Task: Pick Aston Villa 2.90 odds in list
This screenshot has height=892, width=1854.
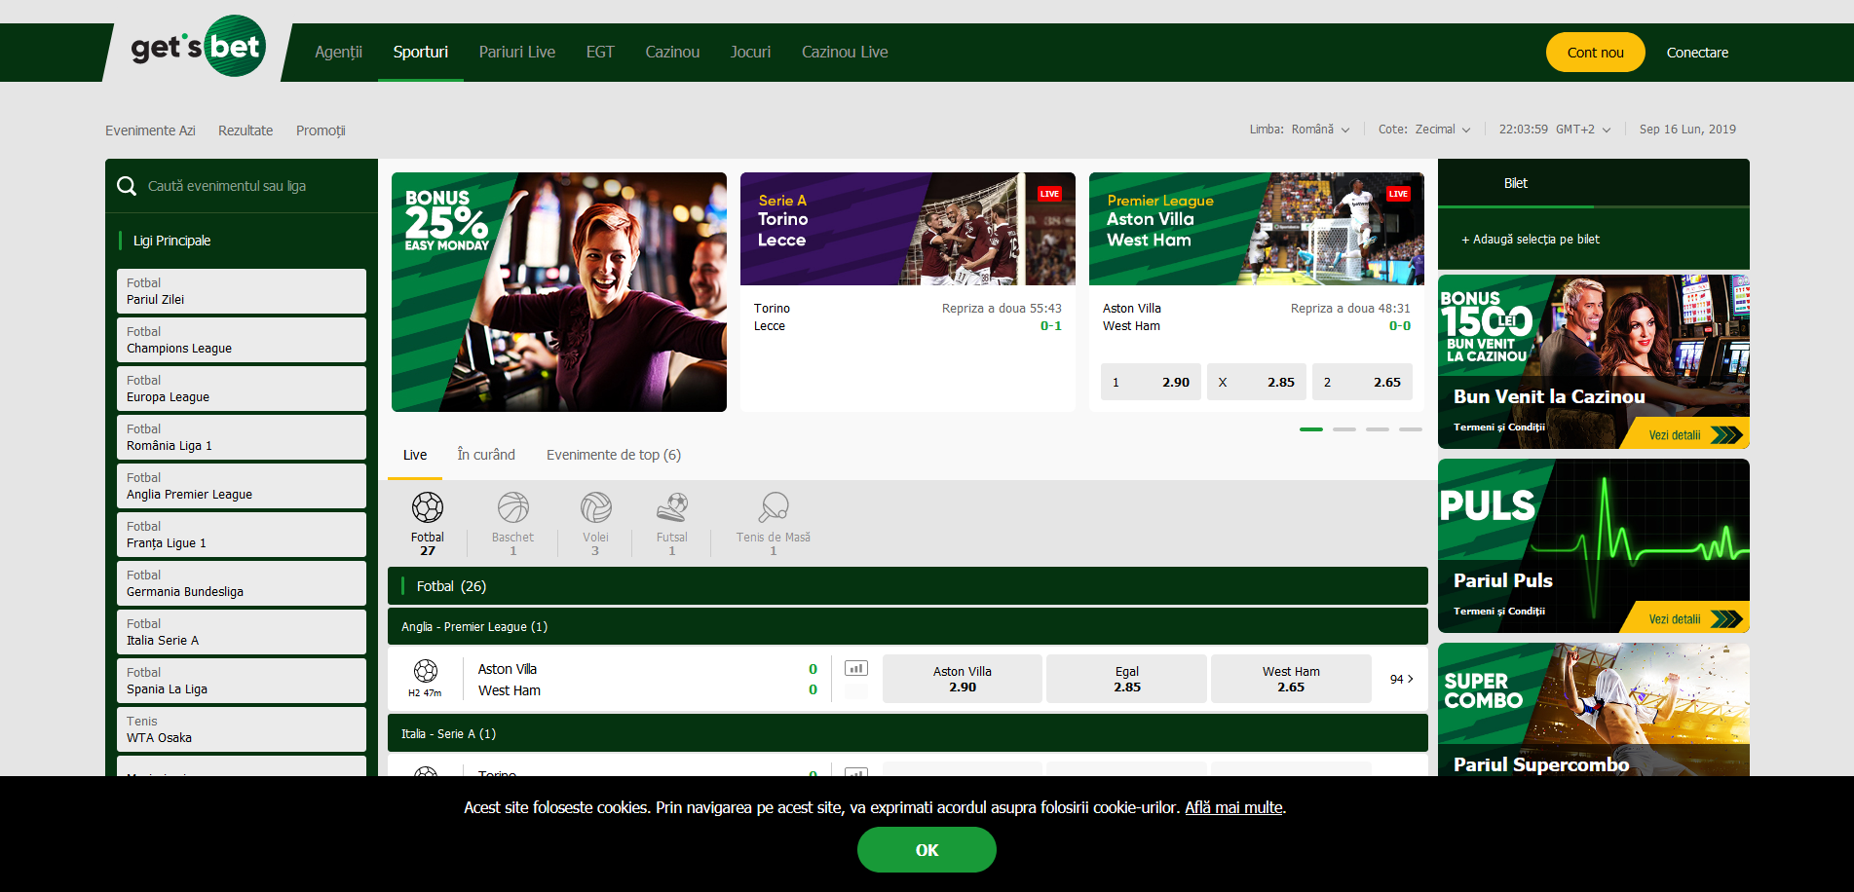Action: [x=963, y=679]
